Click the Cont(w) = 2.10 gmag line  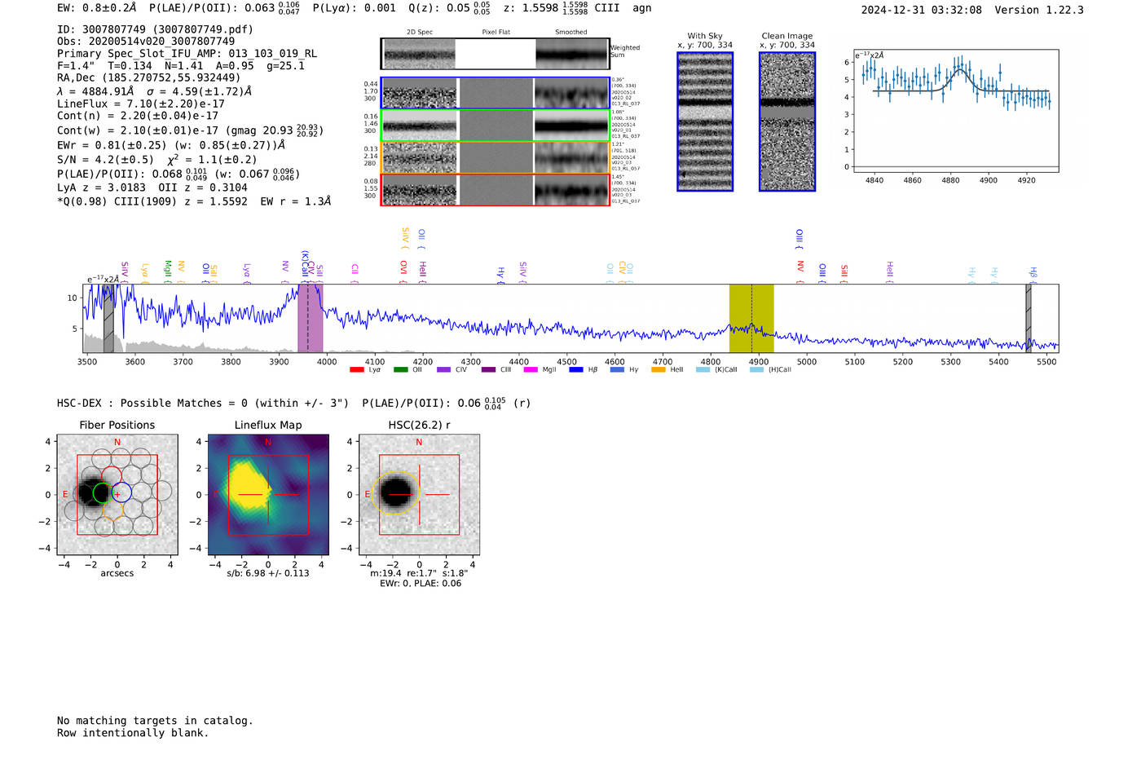191,130
